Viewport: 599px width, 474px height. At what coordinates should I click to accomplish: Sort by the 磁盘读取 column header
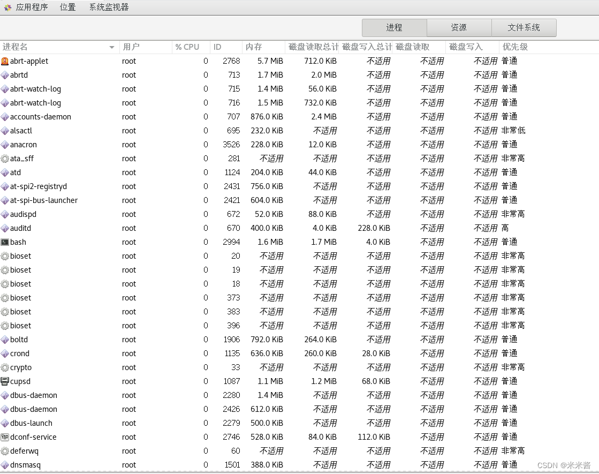(419, 47)
